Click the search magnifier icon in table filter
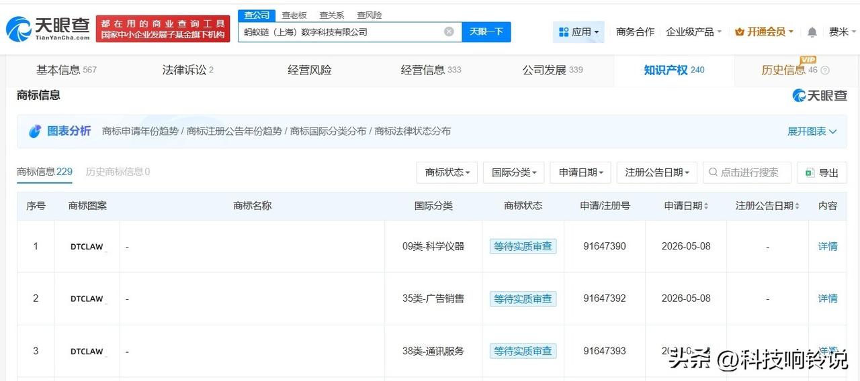The image size is (860, 381). click(x=713, y=172)
